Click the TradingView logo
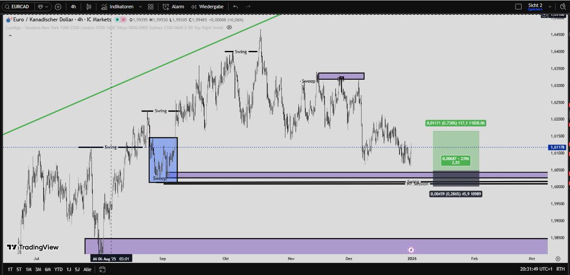Image resolution: width=570 pixels, height=275 pixels. click(32, 247)
